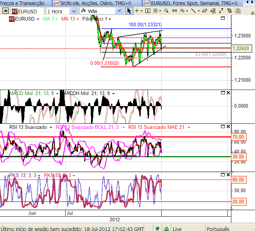This screenshot has height=231, width=255.
Task: Open the indicator list dropdown arrow
Action: pyautogui.click(x=187, y=11)
